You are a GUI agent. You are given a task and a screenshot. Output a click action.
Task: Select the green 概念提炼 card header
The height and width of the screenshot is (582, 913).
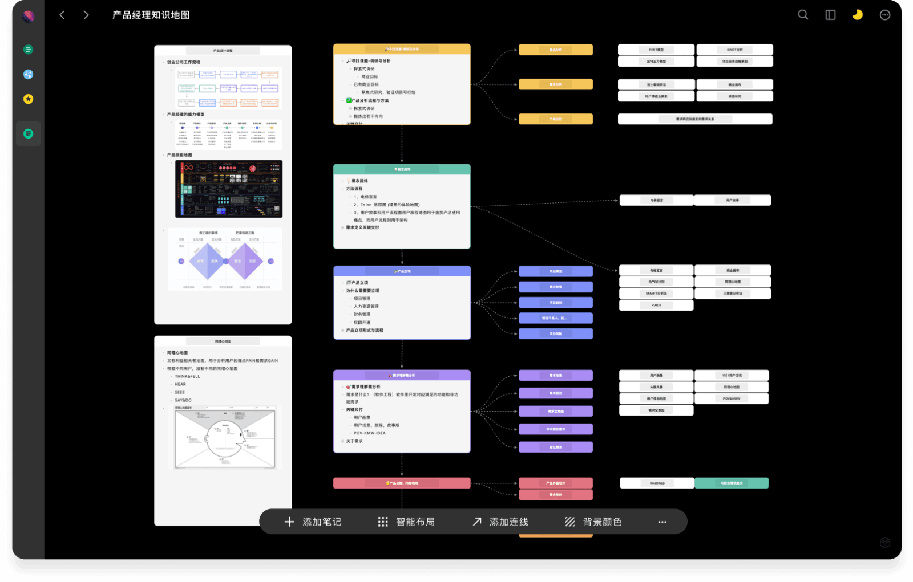402,169
